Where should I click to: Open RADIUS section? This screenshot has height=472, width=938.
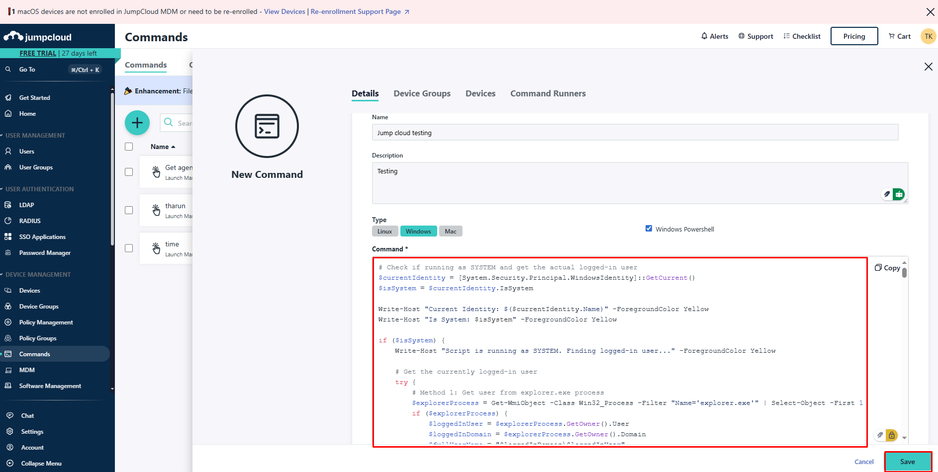click(x=30, y=221)
